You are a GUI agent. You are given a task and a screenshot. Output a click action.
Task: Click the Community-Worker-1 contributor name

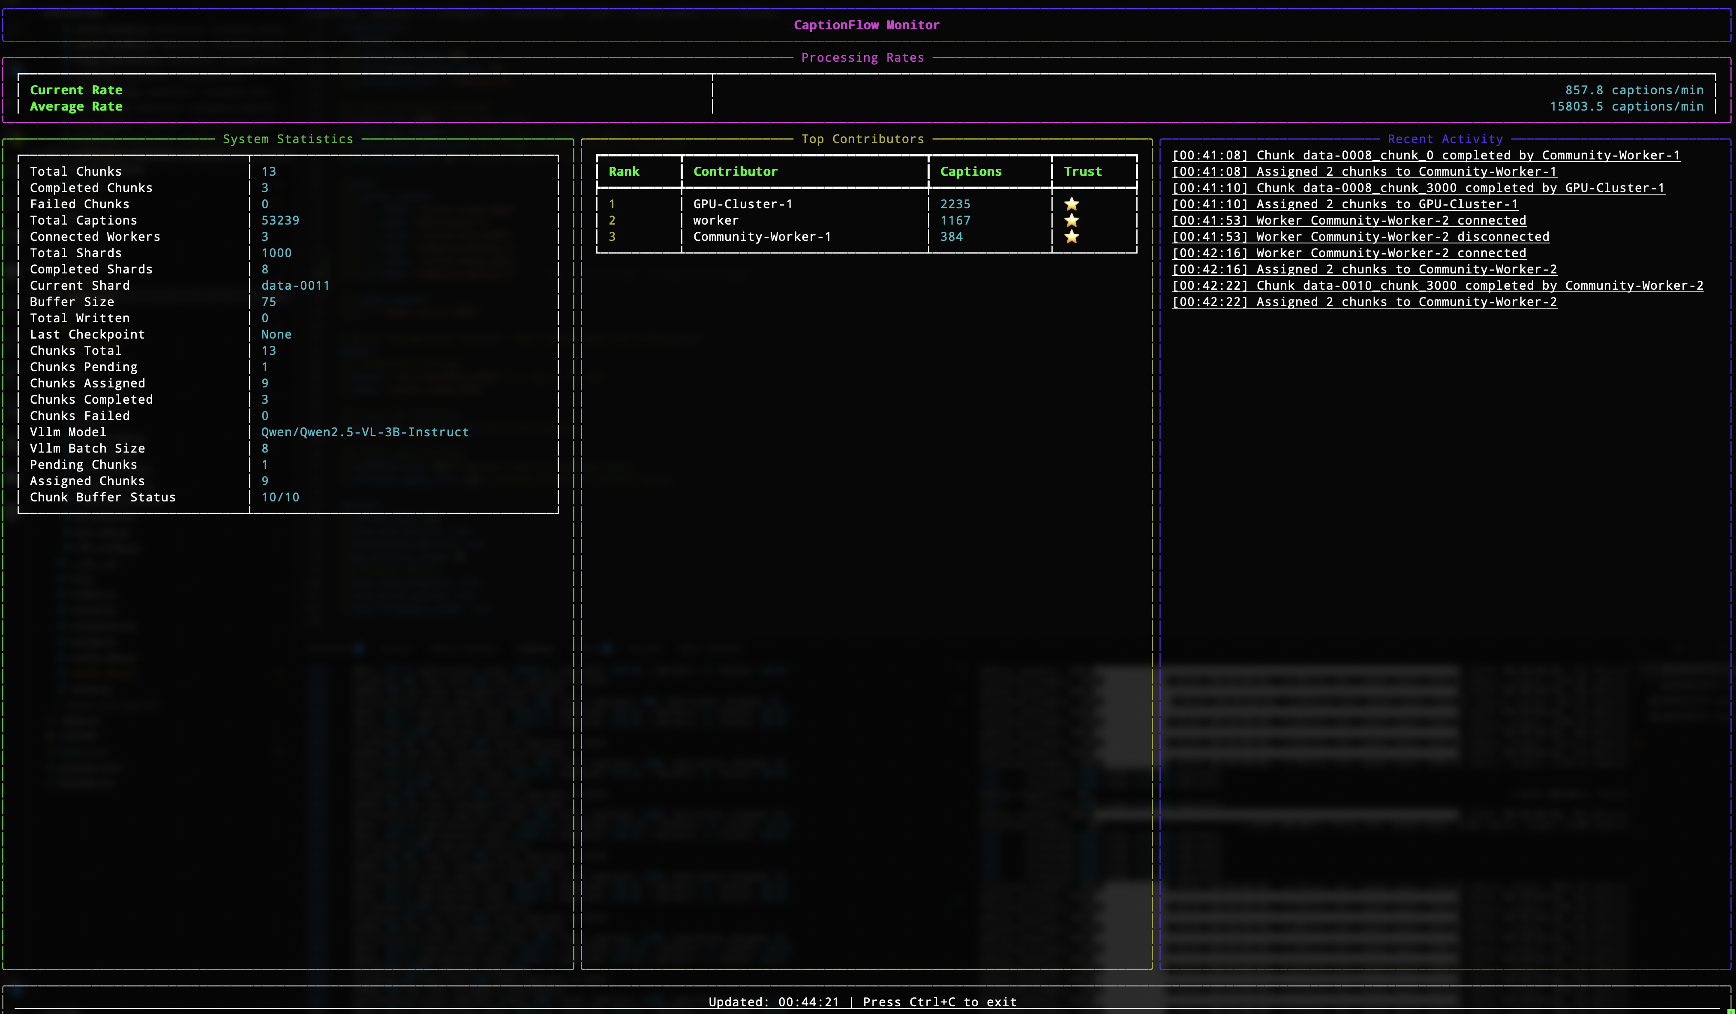762,236
